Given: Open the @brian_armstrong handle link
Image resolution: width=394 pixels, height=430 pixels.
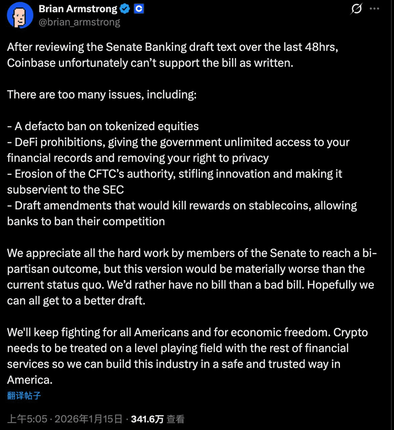Looking at the screenshot, I should [79, 22].
